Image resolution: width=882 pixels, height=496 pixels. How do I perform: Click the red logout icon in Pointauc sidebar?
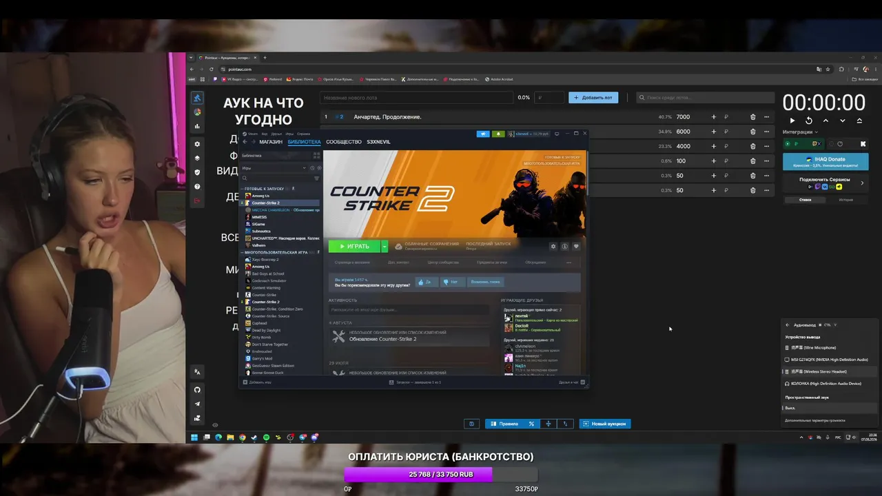(197, 200)
